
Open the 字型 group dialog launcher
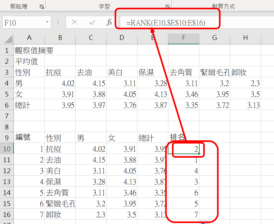coord(167,6)
